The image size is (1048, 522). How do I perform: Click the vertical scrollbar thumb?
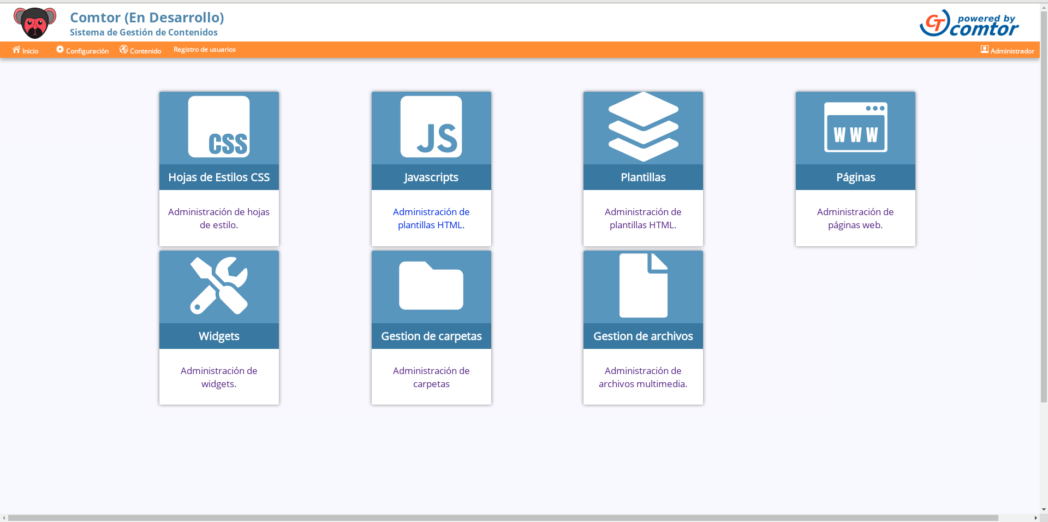1044,206
